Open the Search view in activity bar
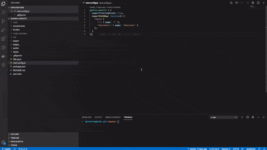 coord(3,12)
